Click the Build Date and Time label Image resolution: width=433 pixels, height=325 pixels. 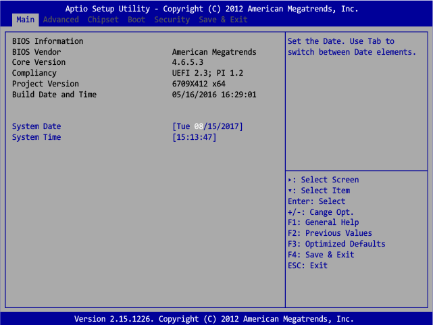[x=54, y=95]
